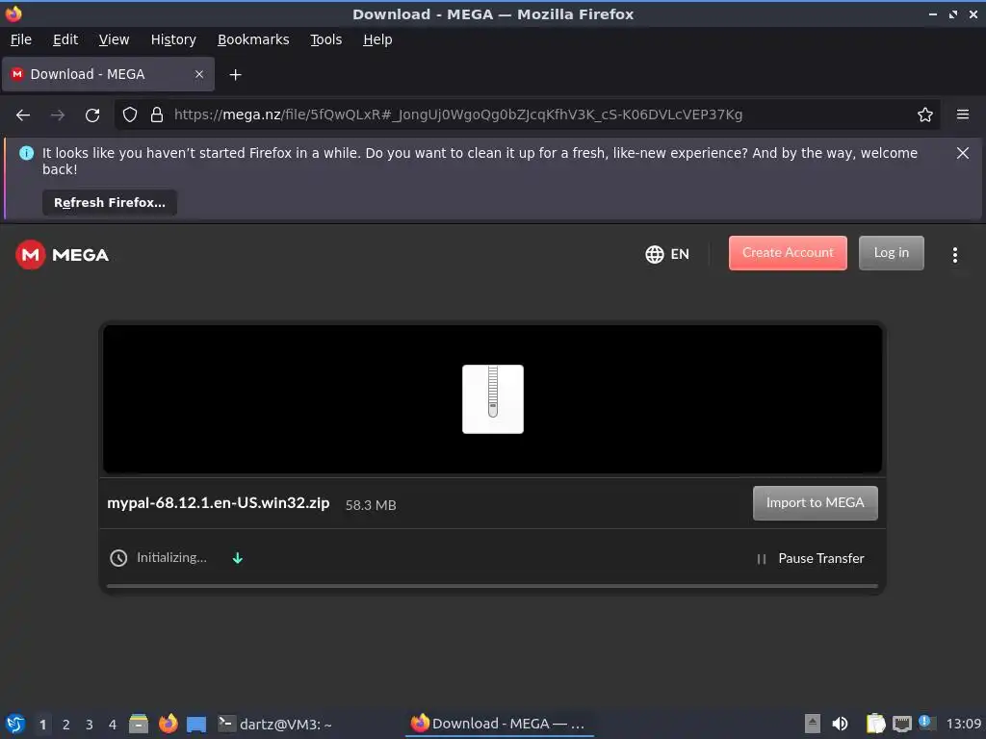Screen dimensions: 986x739
Task: Select the Download - MEGA tab
Action: coord(108,74)
